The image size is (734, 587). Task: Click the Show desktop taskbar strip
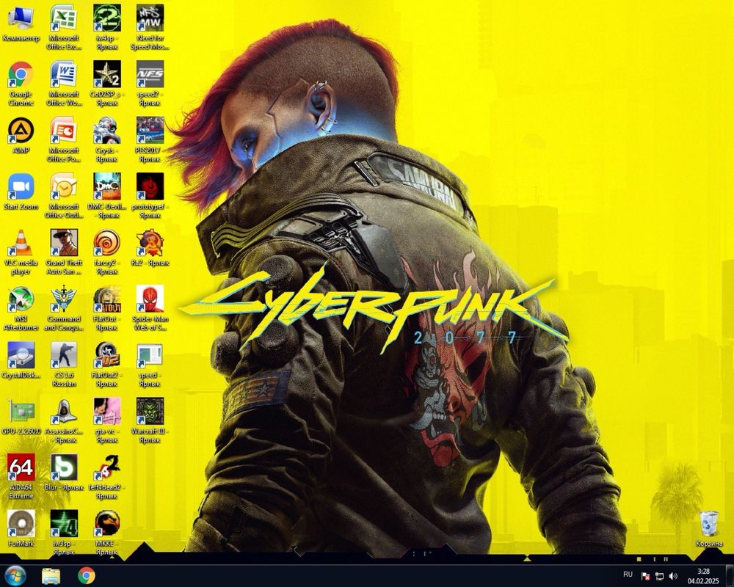pos(730,576)
